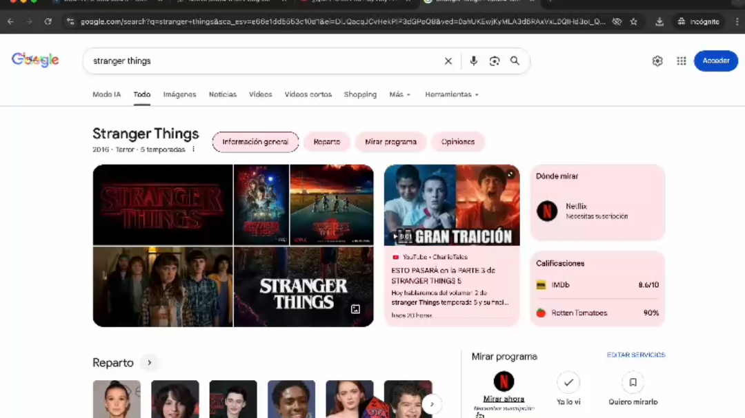
Task: Click the IMDb rating icon
Action: [542, 284]
